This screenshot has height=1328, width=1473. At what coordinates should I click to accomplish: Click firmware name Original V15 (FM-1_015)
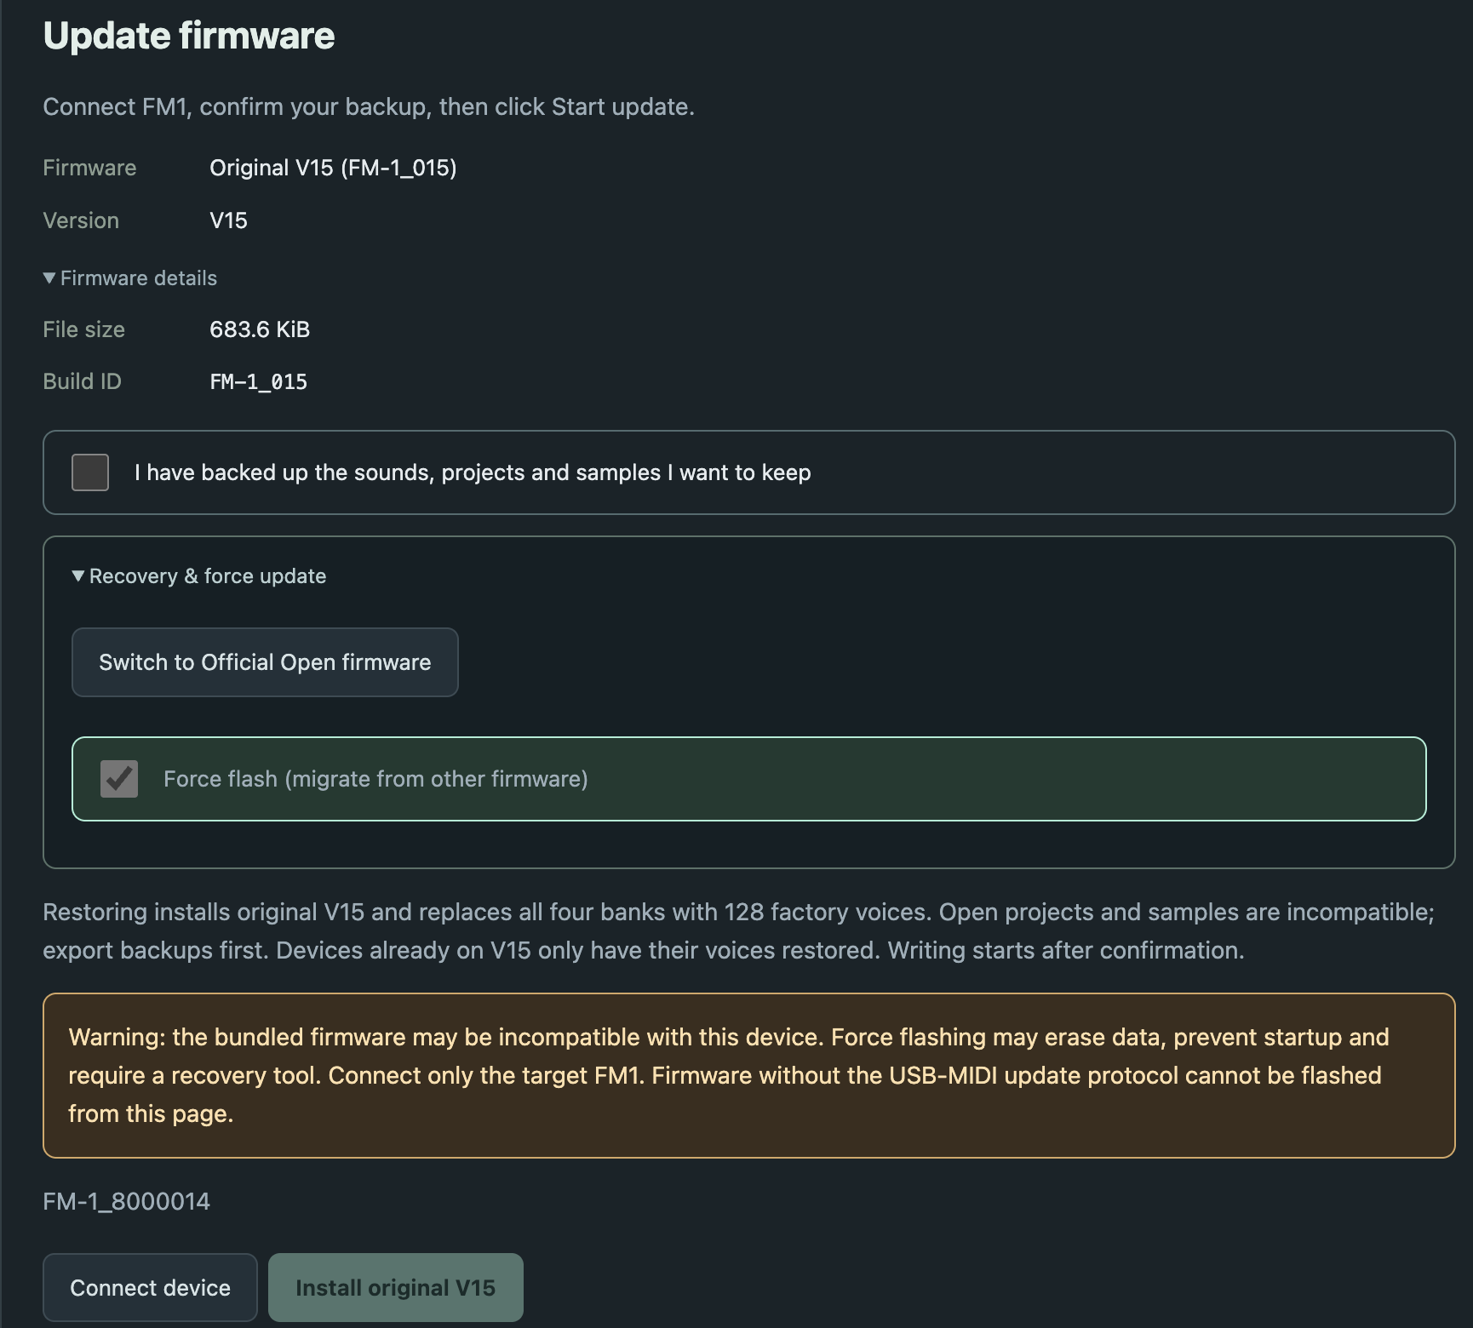pyautogui.click(x=333, y=168)
